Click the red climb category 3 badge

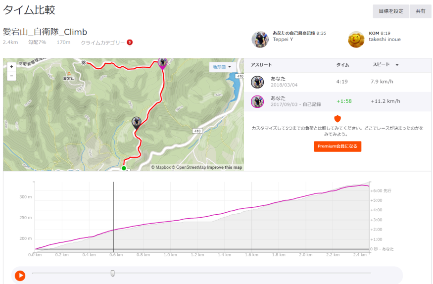tap(130, 42)
